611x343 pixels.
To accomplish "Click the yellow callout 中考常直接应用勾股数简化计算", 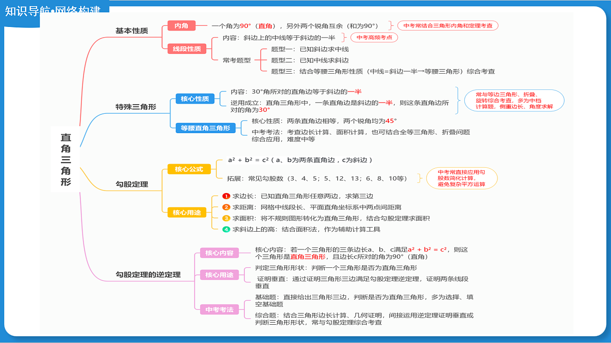I will click(461, 178).
